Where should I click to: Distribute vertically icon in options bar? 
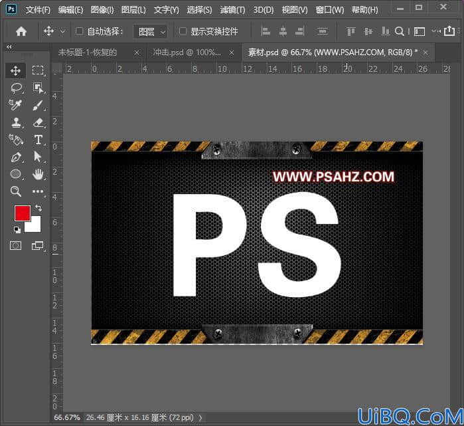(322, 31)
